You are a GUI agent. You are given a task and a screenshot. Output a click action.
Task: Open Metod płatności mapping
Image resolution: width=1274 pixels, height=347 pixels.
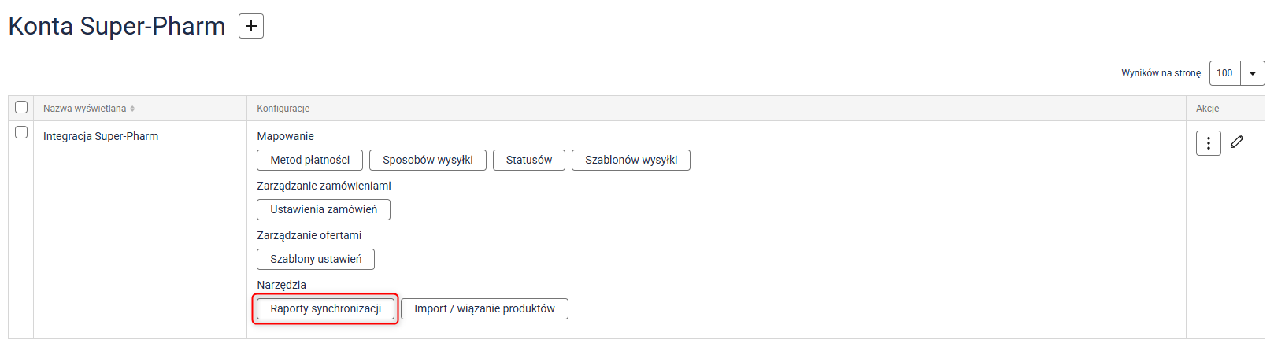(x=309, y=160)
